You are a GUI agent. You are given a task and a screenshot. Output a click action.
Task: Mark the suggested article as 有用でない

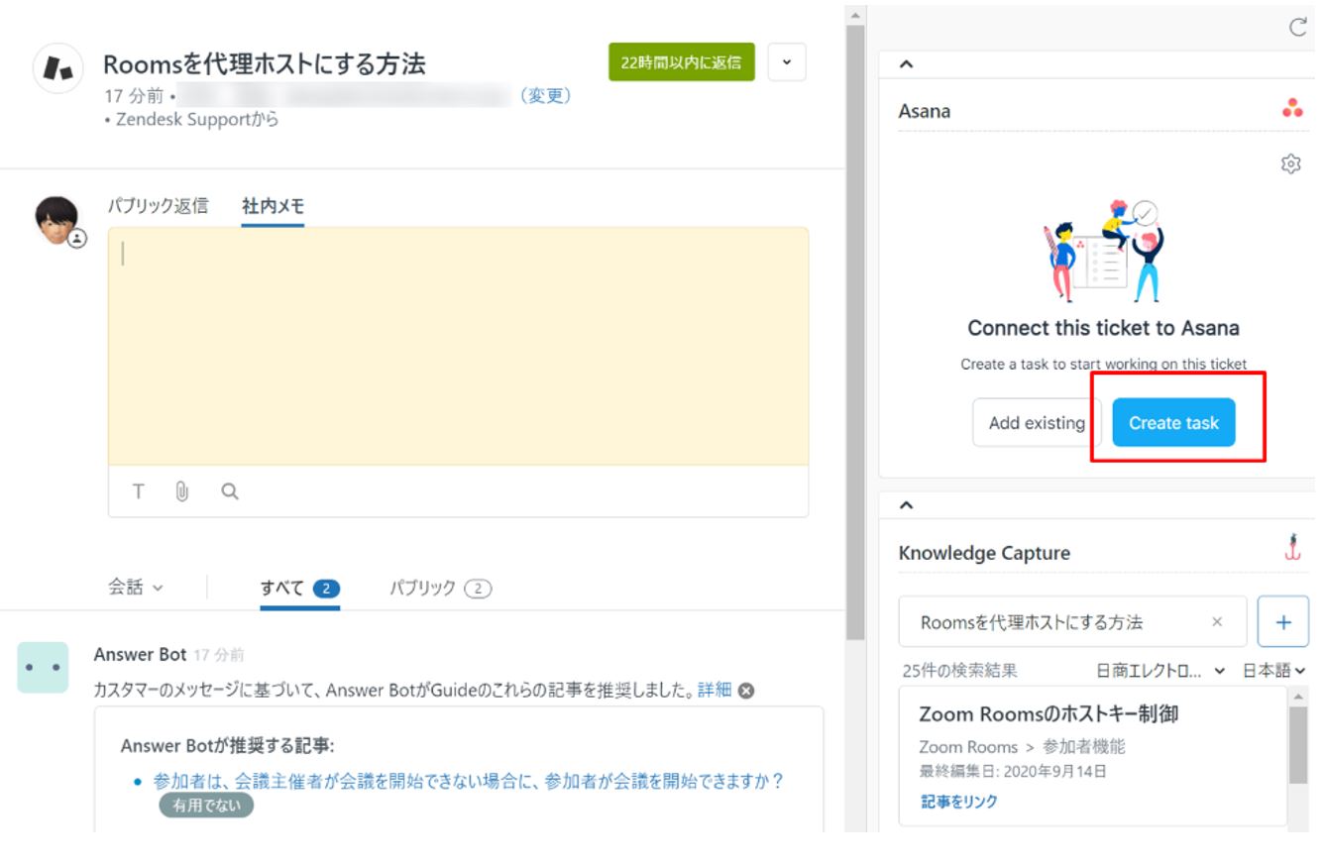pos(206,806)
